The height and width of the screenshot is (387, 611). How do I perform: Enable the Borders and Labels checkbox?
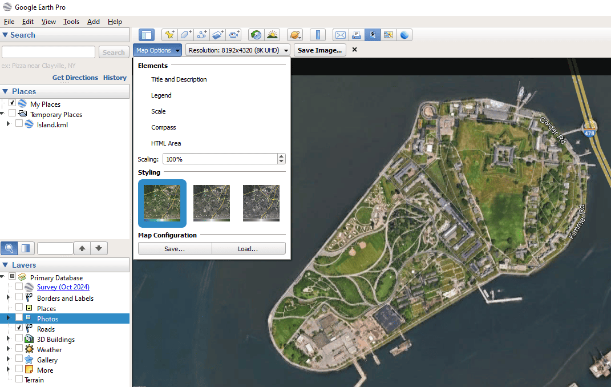[x=19, y=297]
